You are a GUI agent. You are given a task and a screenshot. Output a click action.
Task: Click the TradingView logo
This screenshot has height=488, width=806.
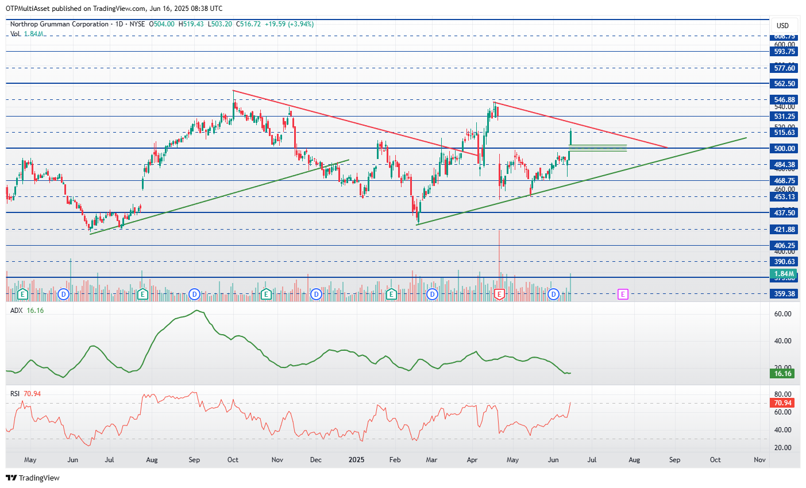[33, 478]
